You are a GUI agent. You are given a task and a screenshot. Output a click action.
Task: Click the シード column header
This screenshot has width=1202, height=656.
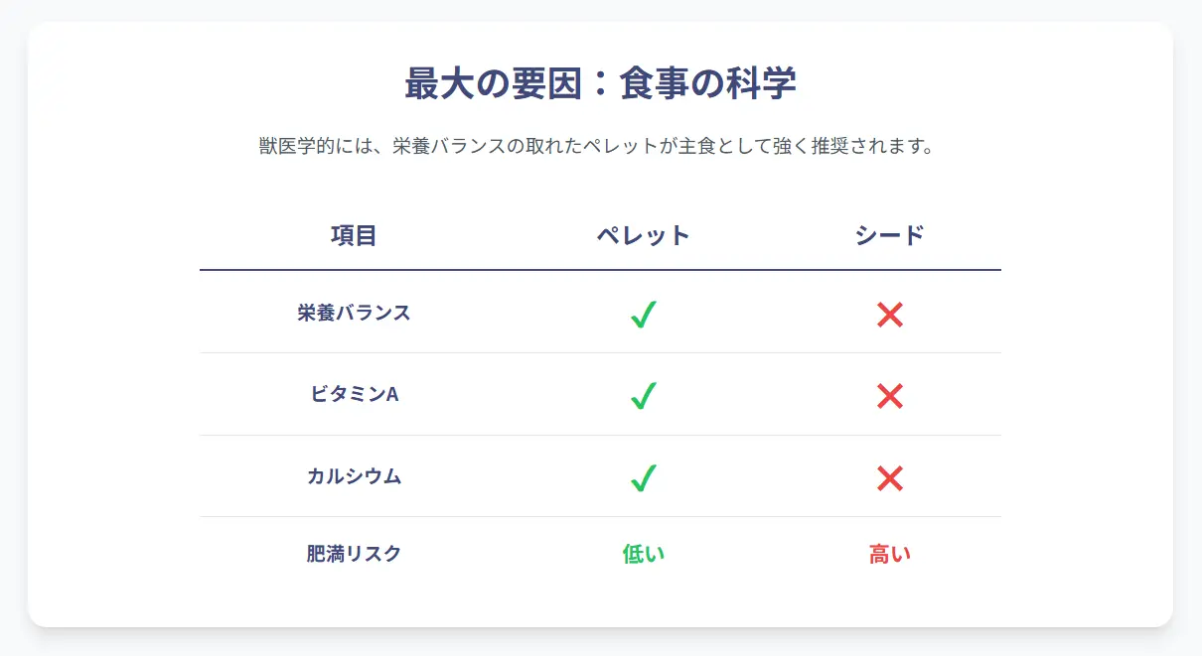pos(889,235)
